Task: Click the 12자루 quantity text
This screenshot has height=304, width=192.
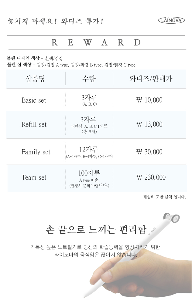Action: 88,150
